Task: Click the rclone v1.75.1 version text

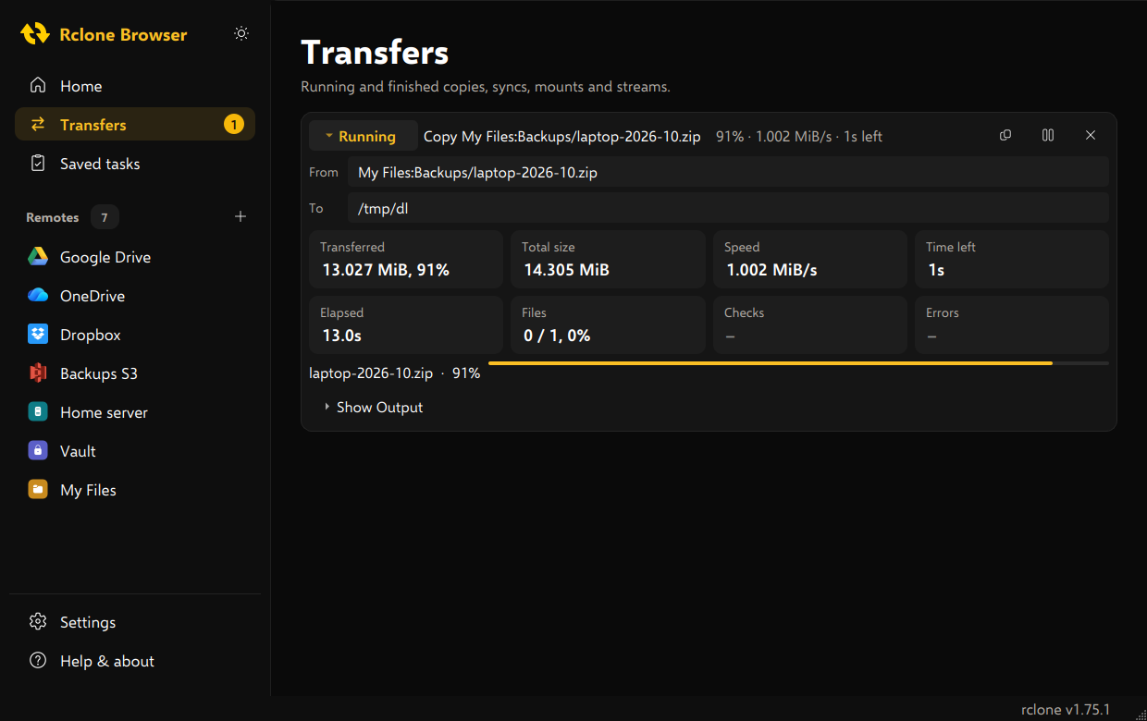Action: click(1066, 710)
